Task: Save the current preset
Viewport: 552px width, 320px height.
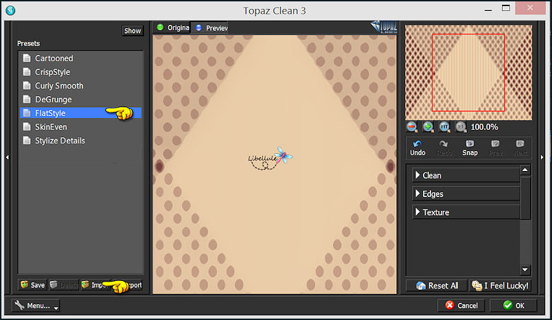Action: (x=32, y=285)
